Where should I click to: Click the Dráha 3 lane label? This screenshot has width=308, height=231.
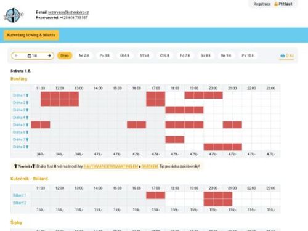tap(20, 110)
